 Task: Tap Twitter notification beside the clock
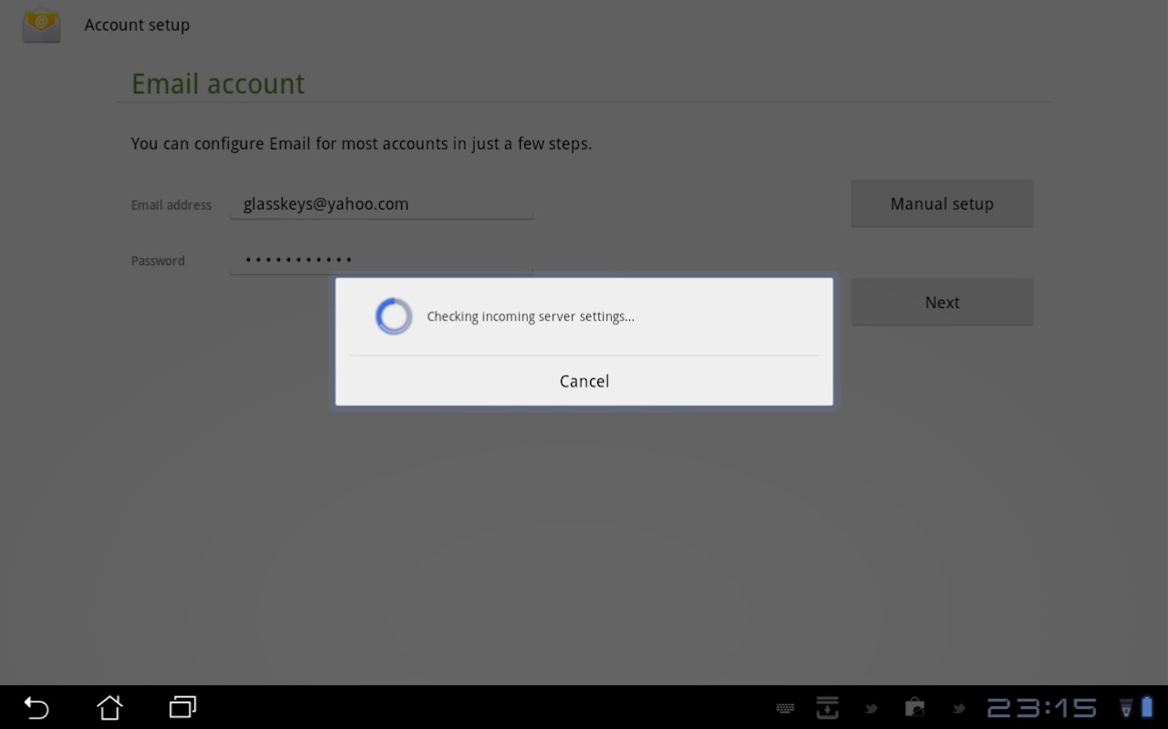pos(958,708)
